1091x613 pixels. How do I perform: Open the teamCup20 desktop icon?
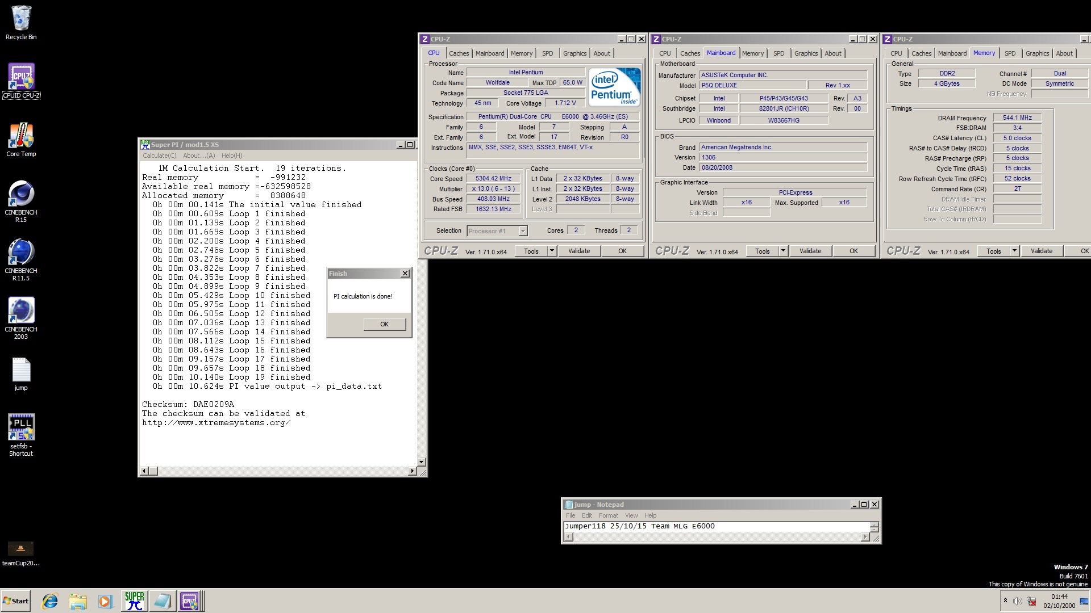point(21,554)
